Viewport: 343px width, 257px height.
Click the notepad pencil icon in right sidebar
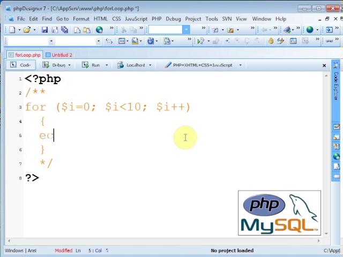click(336, 126)
